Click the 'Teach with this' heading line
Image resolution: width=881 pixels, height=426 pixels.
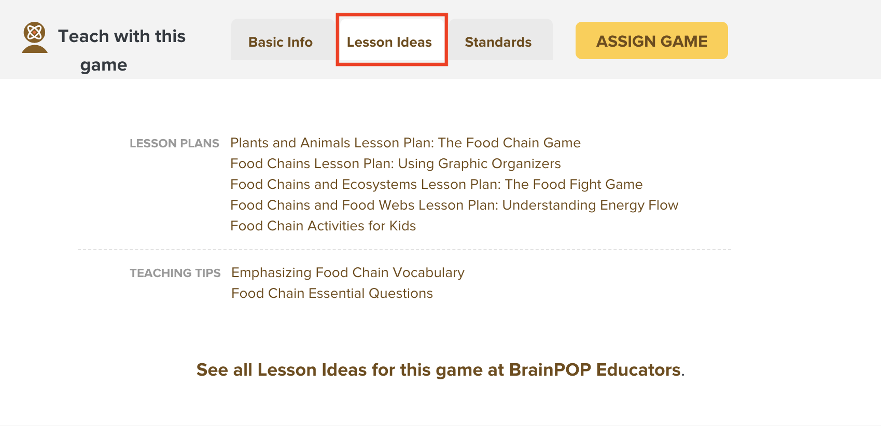122,36
